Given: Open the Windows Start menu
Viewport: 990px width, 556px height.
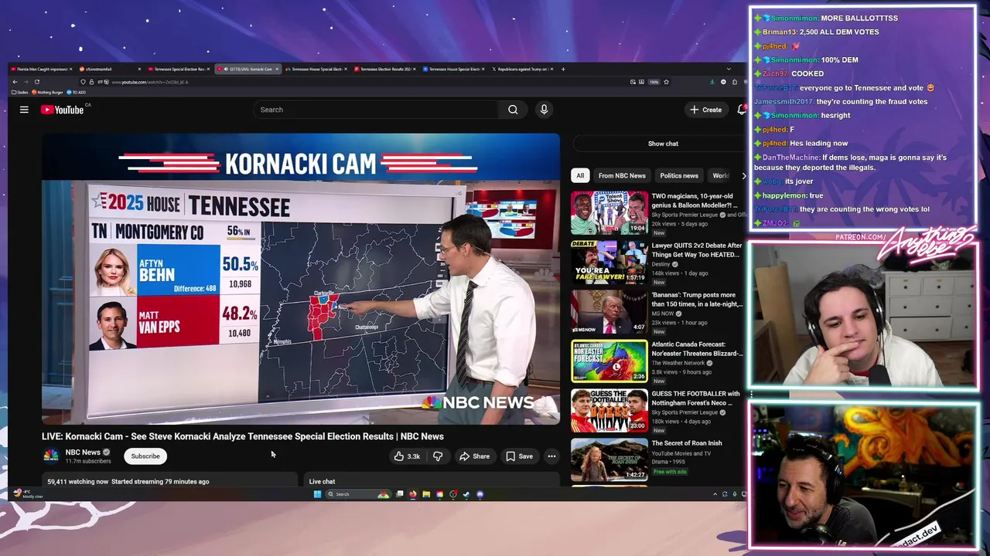Looking at the screenshot, I should (317, 494).
